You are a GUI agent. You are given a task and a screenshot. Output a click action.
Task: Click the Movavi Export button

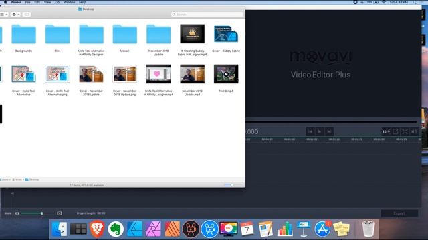pyautogui.click(x=399, y=213)
